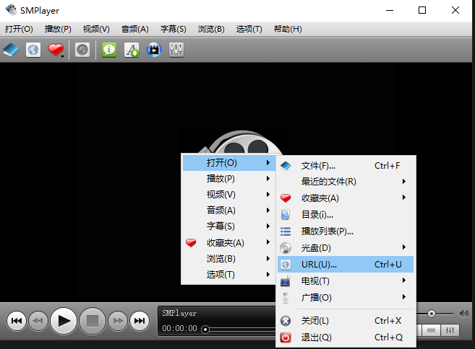Image resolution: width=475 pixels, height=349 pixels.
Task: Open the favorites heart dropdown arrow
Action: click(x=62, y=56)
